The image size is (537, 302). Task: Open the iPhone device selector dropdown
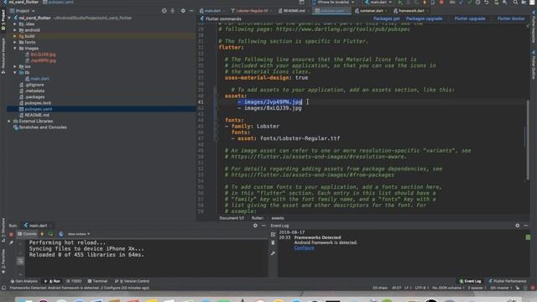tap(333, 3)
